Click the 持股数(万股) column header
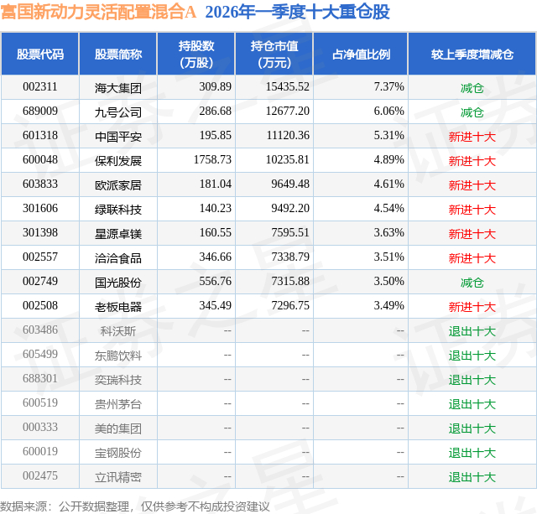 pos(196,54)
